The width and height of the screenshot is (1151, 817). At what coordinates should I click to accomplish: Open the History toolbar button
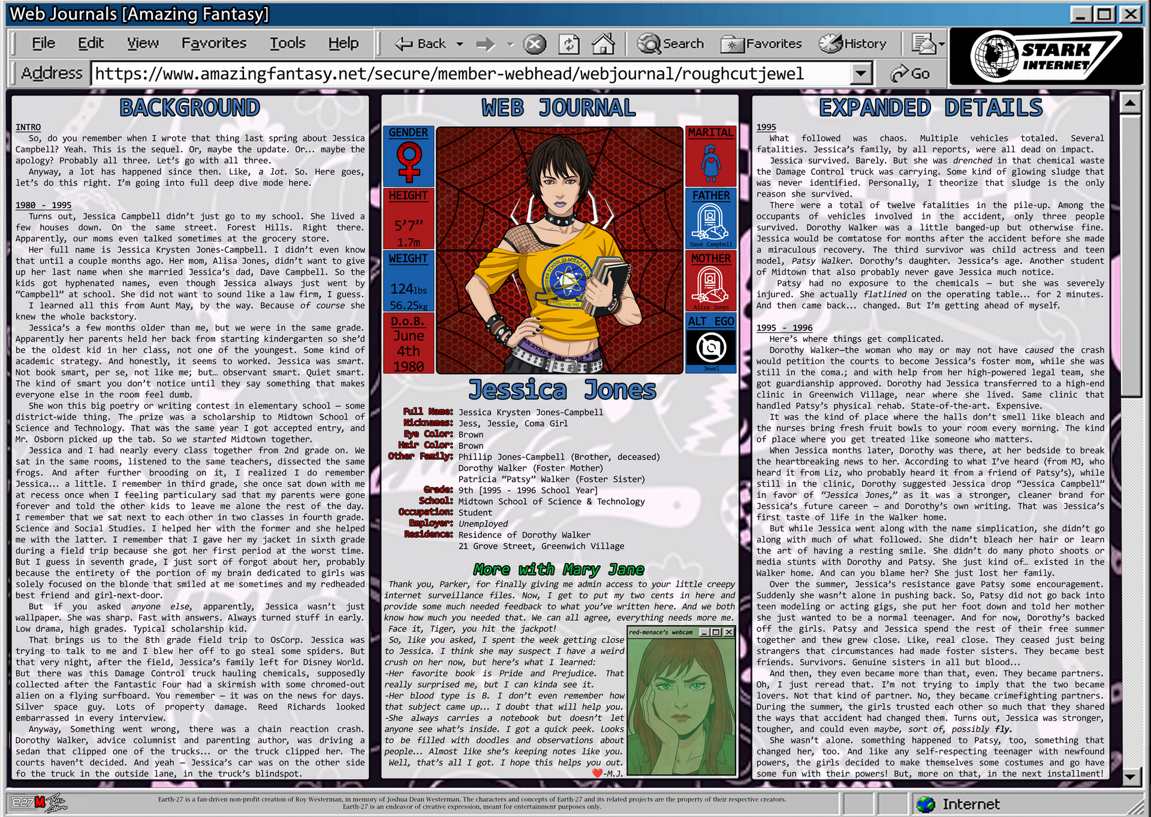click(852, 43)
